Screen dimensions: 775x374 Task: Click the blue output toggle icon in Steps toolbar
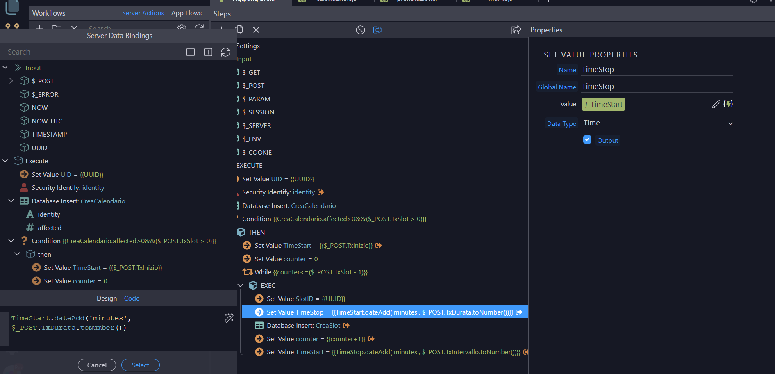point(378,30)
